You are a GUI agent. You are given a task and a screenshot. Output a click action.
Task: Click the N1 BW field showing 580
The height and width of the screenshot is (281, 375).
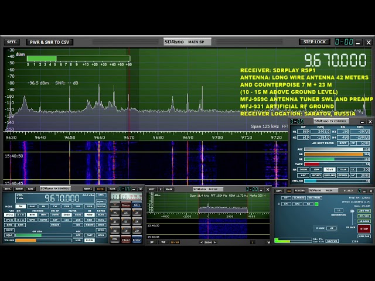coord(304,132)
